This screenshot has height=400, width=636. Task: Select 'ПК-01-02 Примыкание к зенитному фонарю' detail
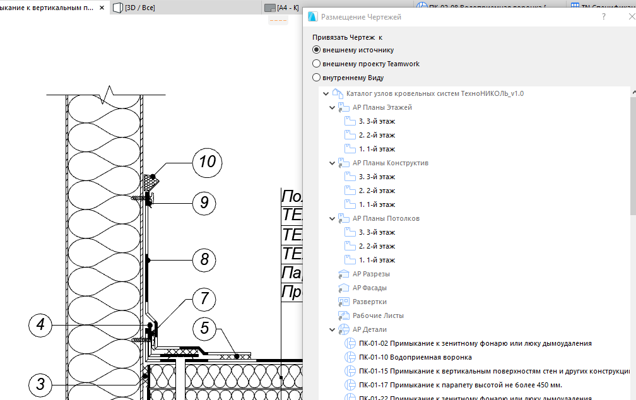pyautogui.click(x=474, y=343)
